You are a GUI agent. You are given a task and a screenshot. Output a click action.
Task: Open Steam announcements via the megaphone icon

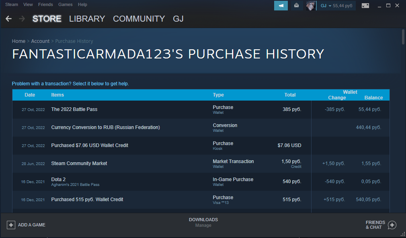point(281,6)
